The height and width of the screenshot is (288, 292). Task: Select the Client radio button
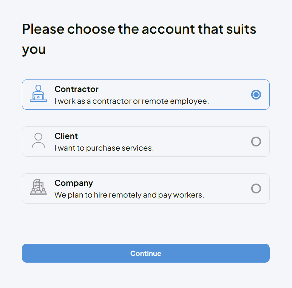click(256, 142)
